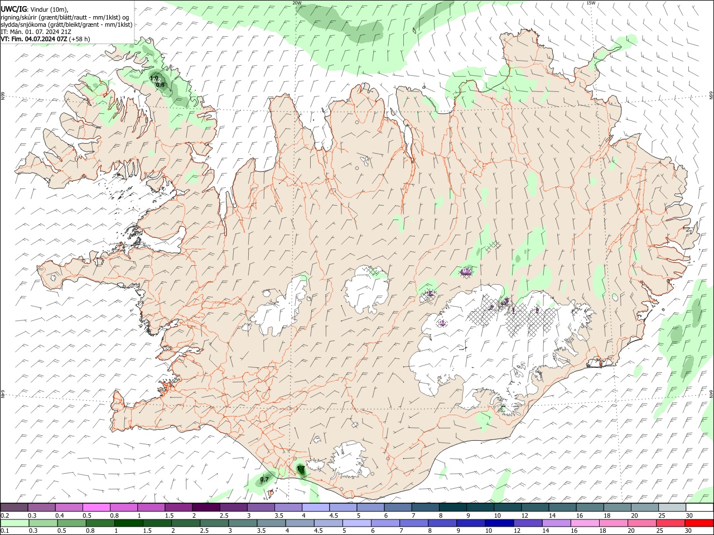This screenshot has width=714, height=535.
Task: Click the '64N' latitude label on right edge
Action: point(711,393)
